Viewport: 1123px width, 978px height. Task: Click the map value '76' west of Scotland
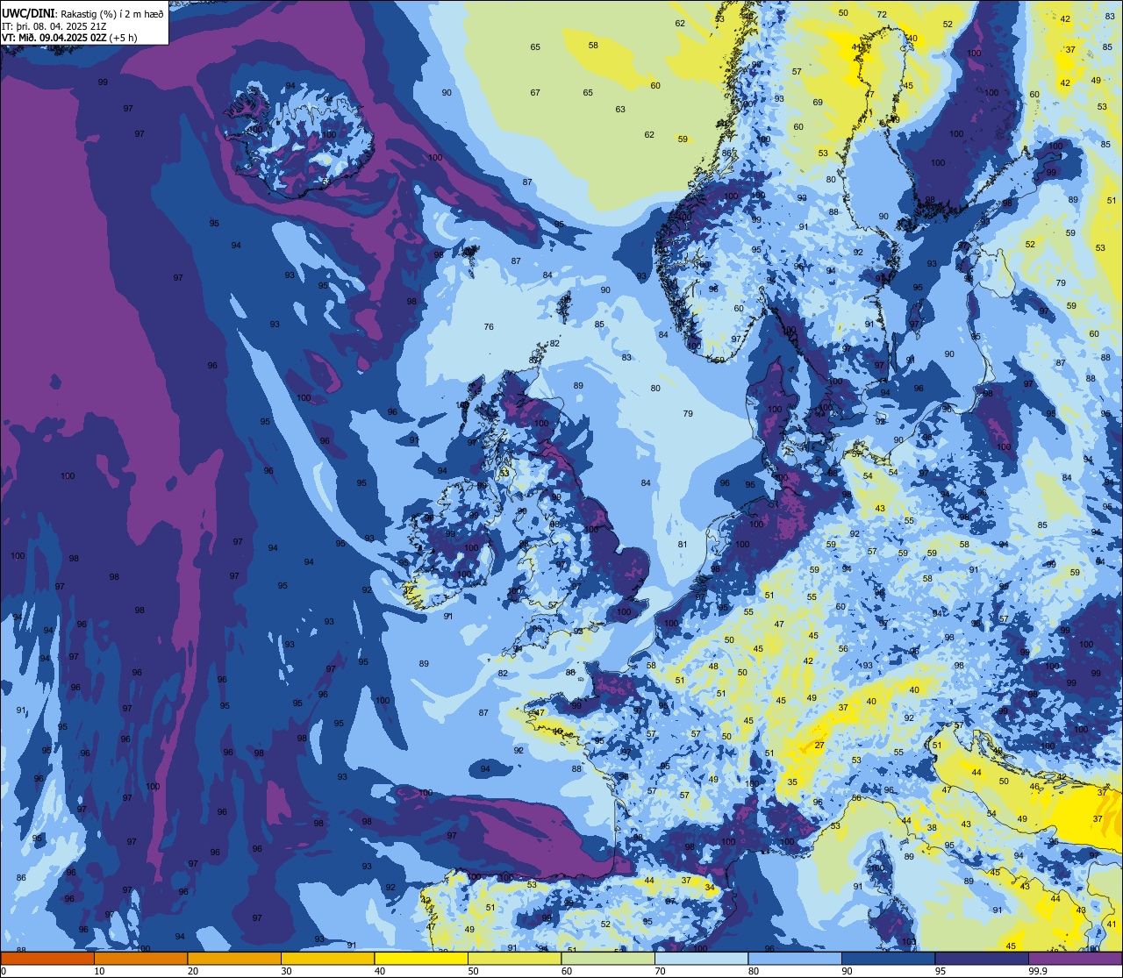click(x=489, y=327)
